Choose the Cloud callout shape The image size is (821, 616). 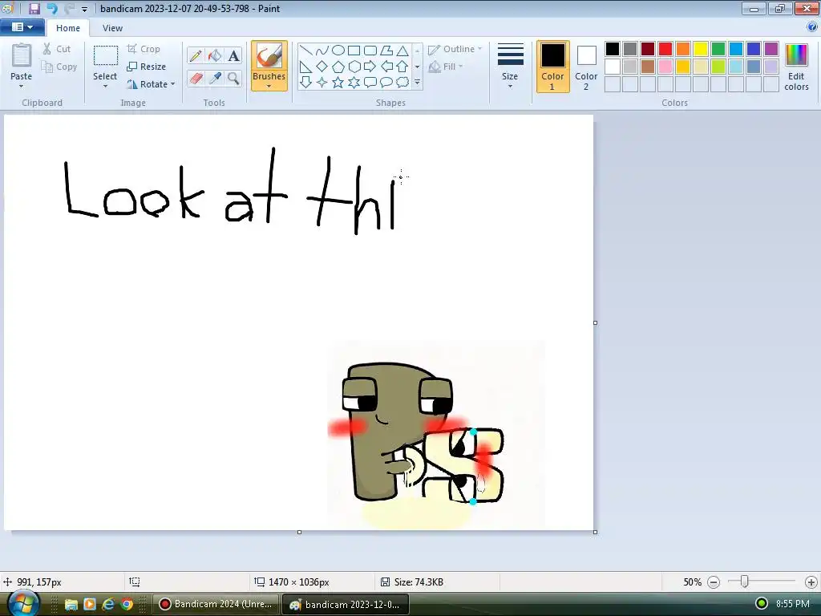click(402, 83)
